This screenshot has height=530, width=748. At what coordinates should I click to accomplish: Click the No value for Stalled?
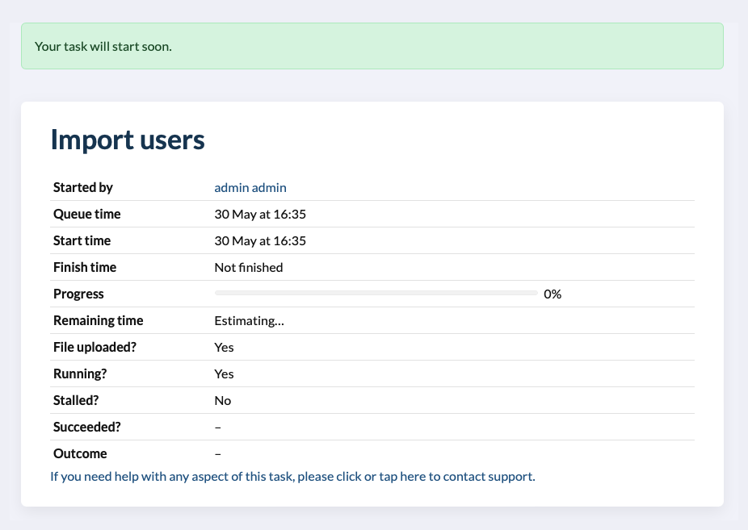pos(222,401)
